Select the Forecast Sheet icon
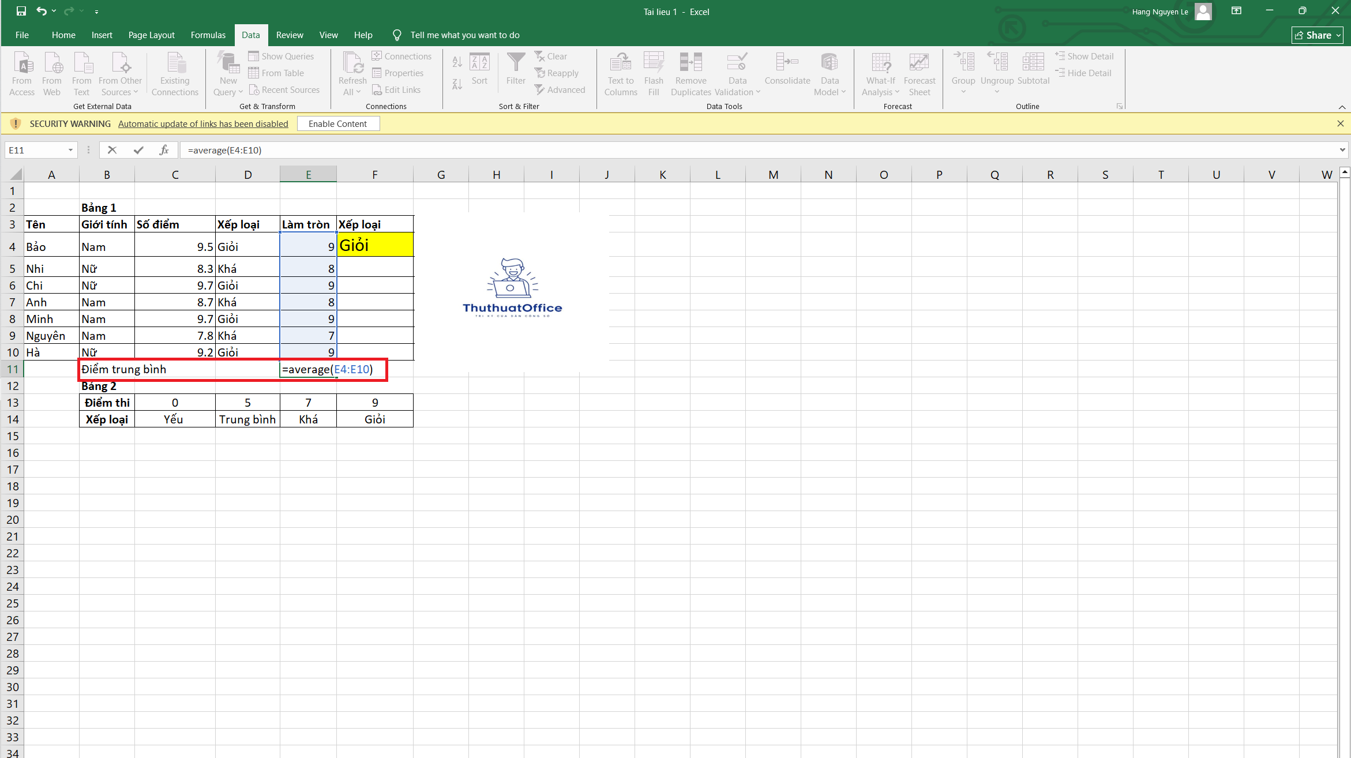 coord(919,72)
